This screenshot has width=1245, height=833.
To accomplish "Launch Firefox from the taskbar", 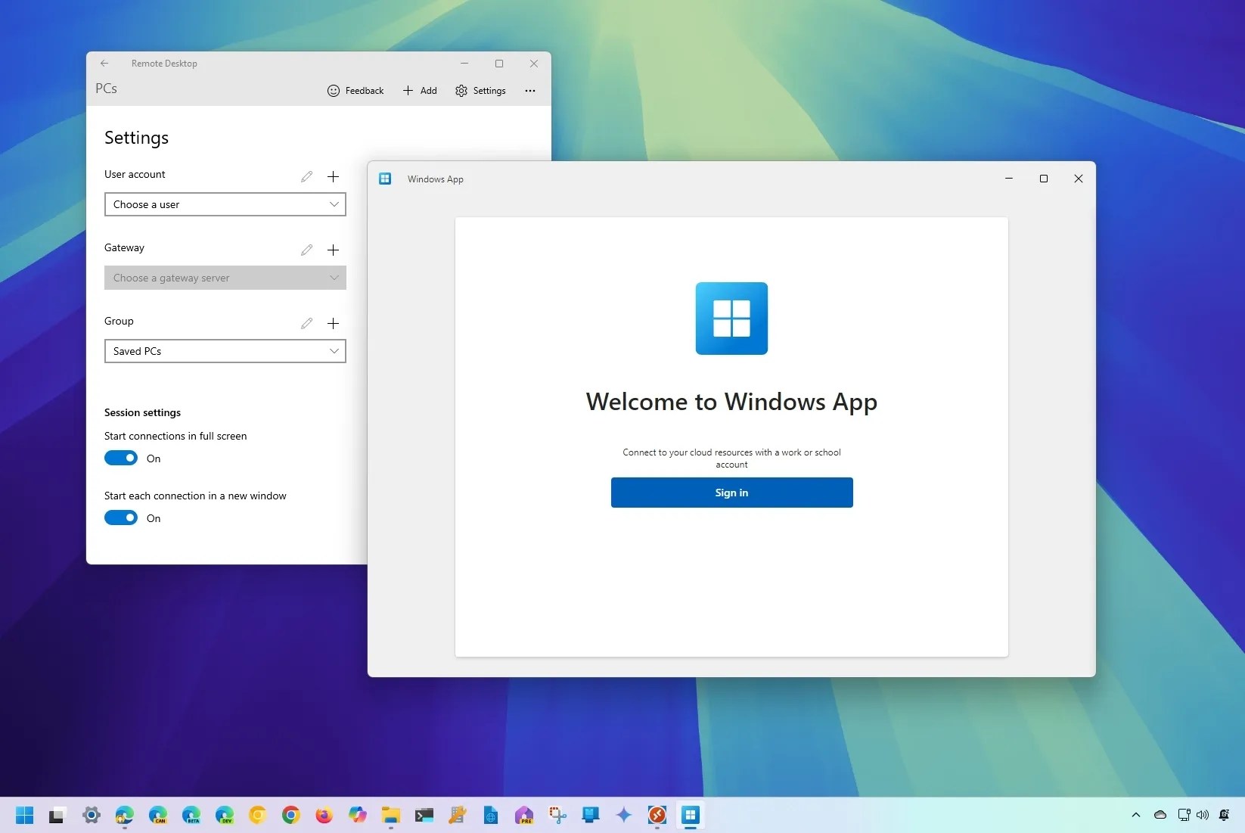I will pos(324,816).
